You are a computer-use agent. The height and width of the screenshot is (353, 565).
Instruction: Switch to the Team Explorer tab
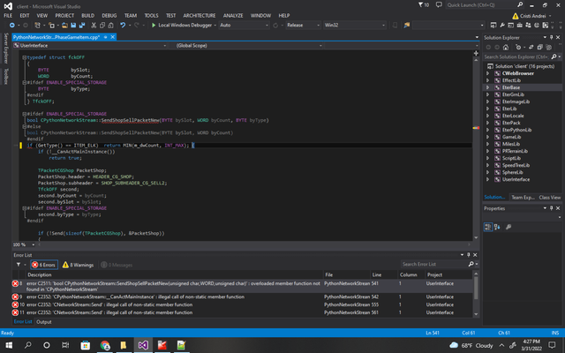(523, 198)
